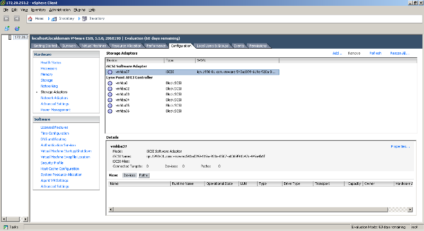Screen dimensions: 424x231
Task: Open Networking link
Action: coord(49,86)
